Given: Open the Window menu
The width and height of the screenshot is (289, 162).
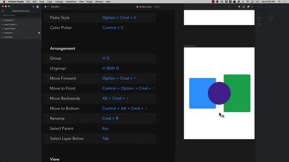Looking at the screenshot, I should [99, 2].
